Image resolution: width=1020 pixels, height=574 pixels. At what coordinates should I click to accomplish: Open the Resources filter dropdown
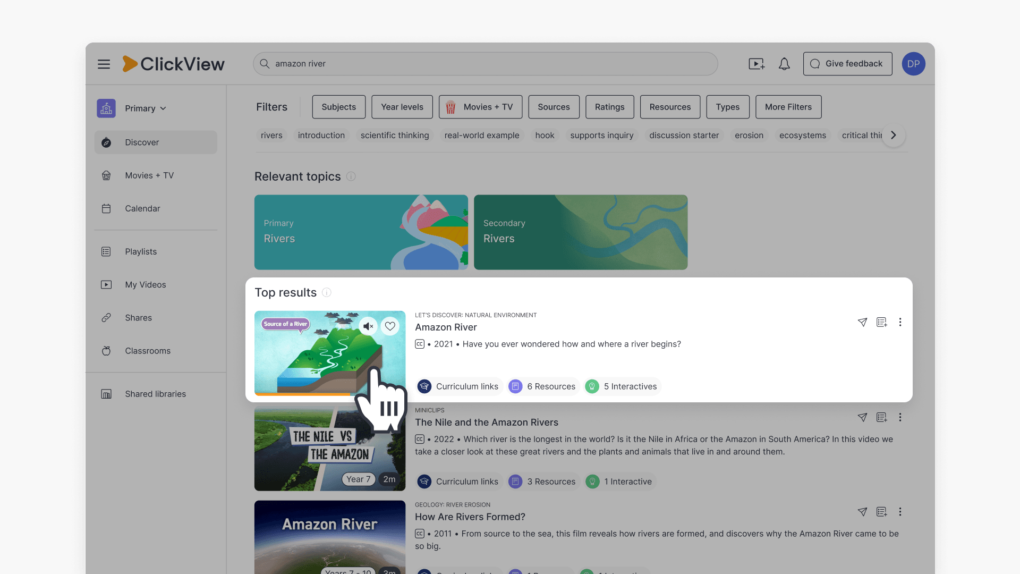click(670, 107)
